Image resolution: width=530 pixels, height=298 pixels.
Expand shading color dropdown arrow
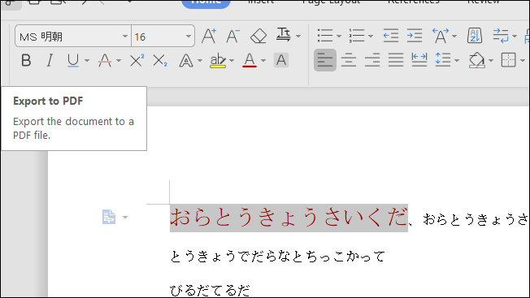click(491, 61)
